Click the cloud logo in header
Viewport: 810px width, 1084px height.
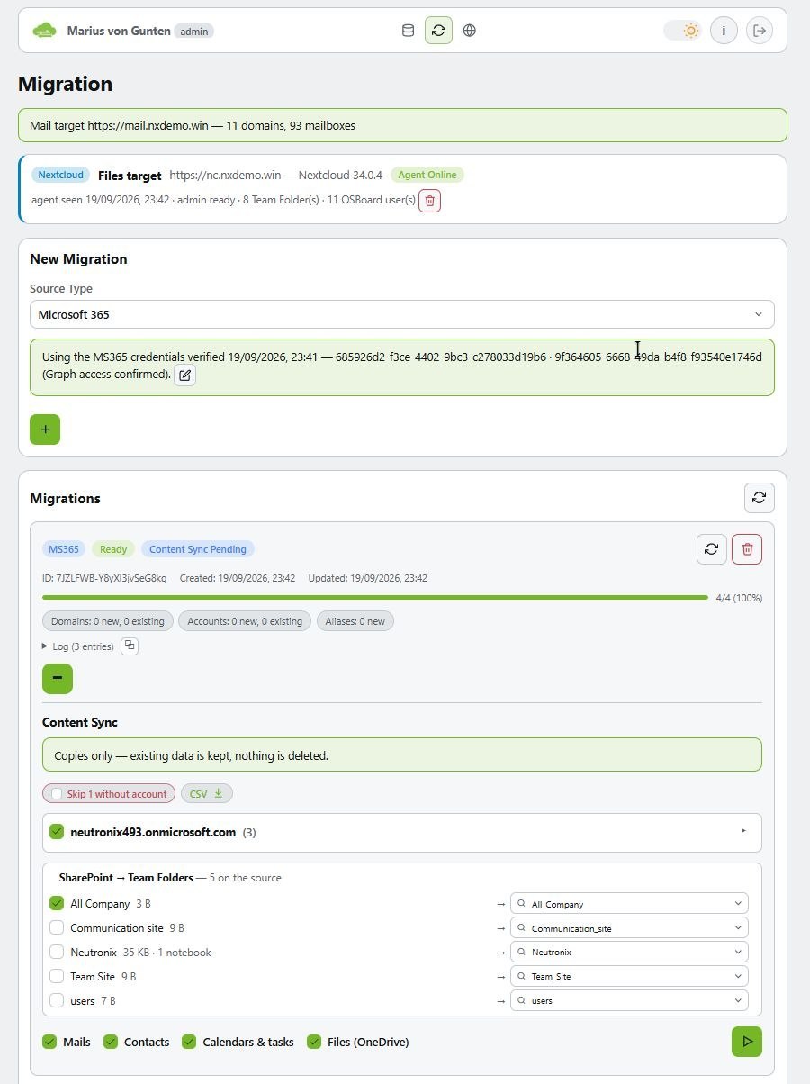[x=44, y=31]
